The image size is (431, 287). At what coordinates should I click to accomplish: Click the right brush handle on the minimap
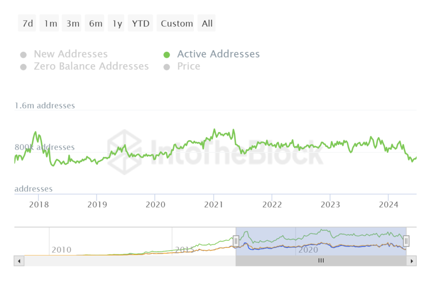point(406,241)
